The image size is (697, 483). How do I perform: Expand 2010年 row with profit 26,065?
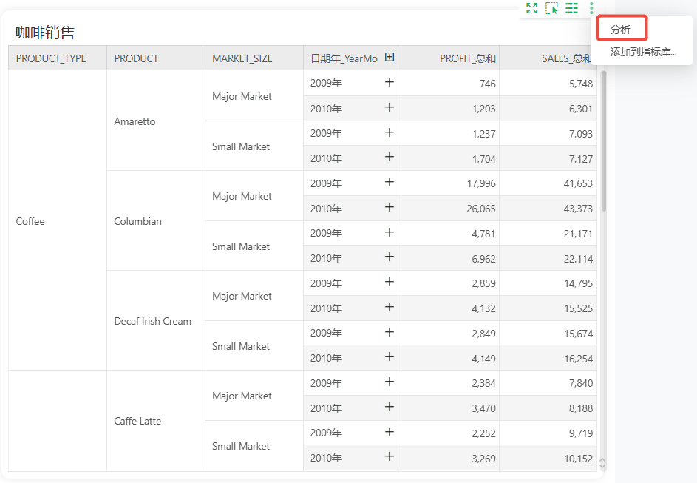click(x=390, y=207)
